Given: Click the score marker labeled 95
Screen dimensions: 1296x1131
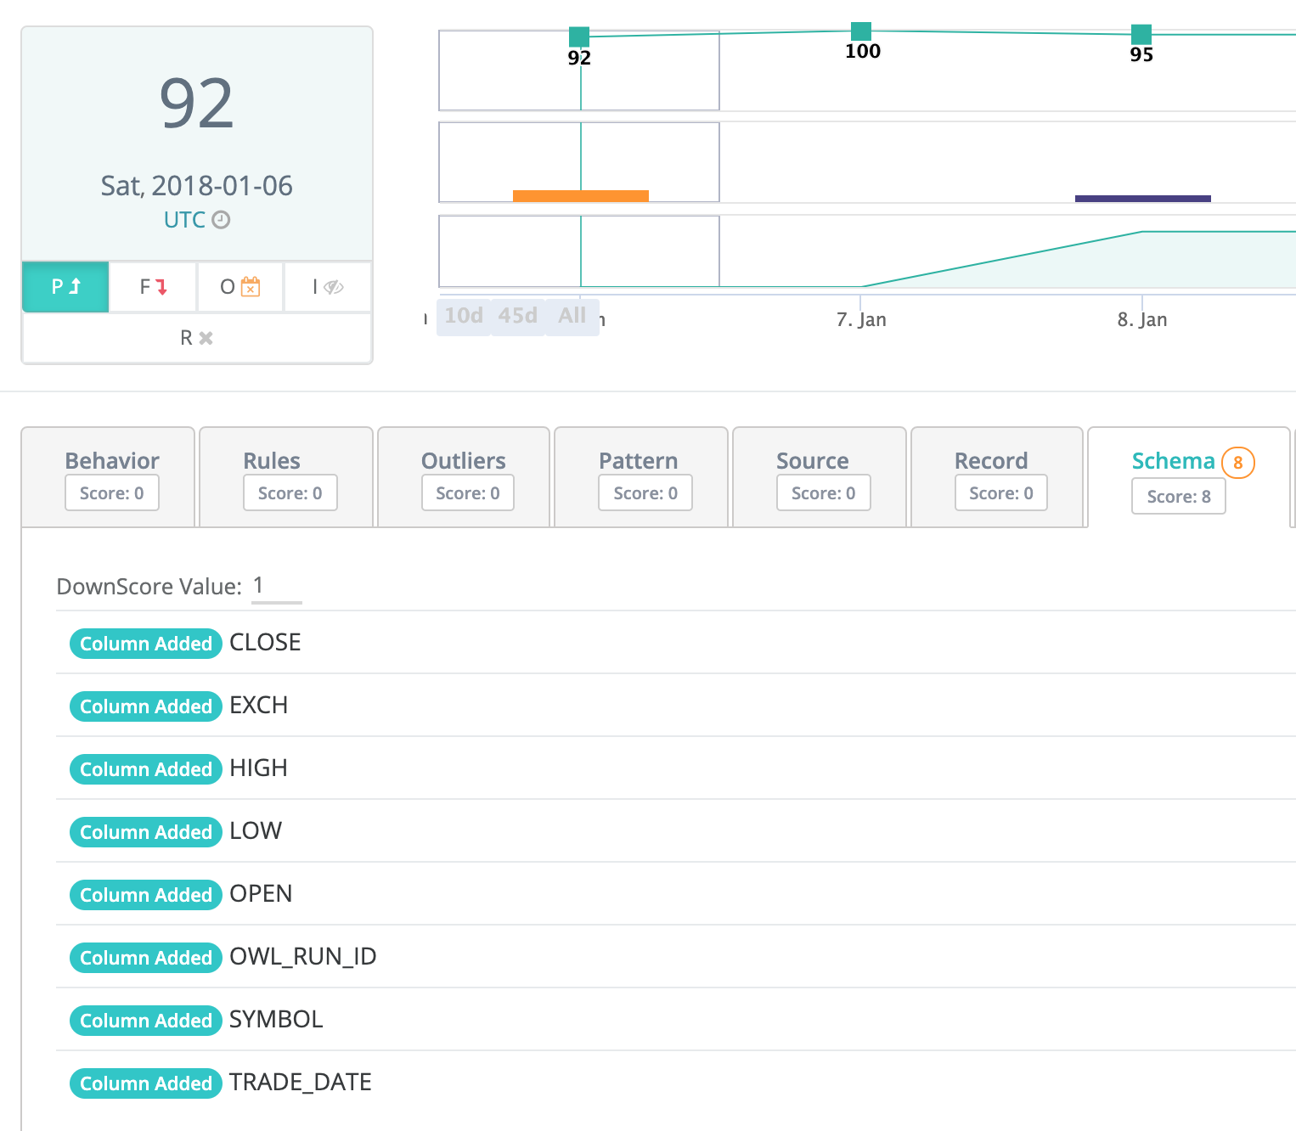Looking at the screenshot, I should tap(1141, 34).
